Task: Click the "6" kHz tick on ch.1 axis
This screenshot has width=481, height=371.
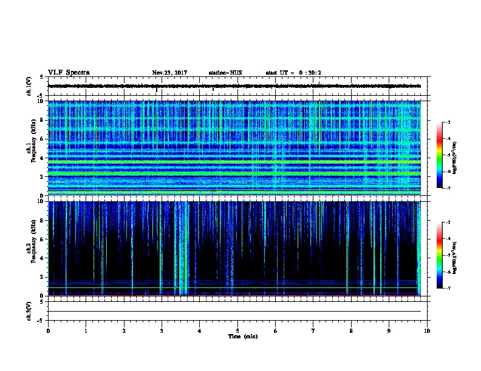Action: [x=43, y=139]
